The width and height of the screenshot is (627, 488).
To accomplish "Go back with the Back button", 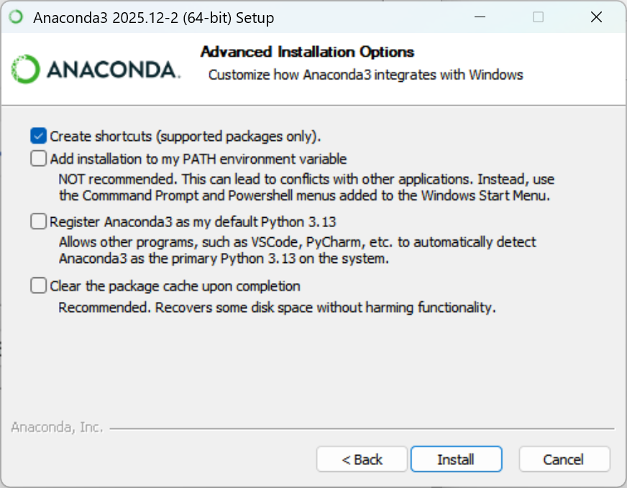I will [x=362, y=459].
